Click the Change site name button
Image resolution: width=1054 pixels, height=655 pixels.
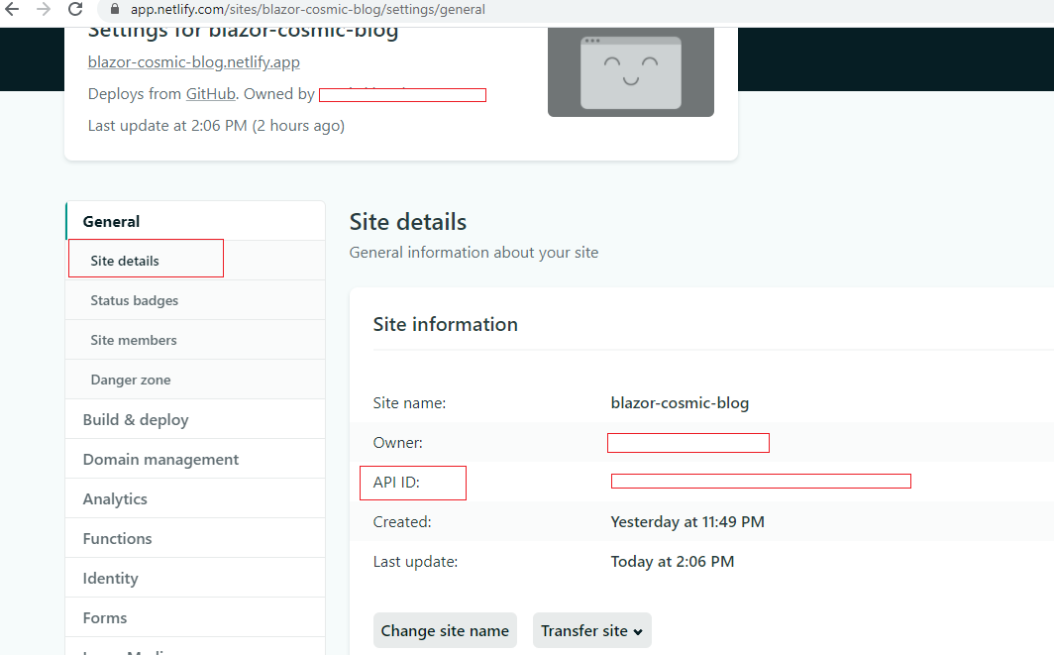coord(445,631)
